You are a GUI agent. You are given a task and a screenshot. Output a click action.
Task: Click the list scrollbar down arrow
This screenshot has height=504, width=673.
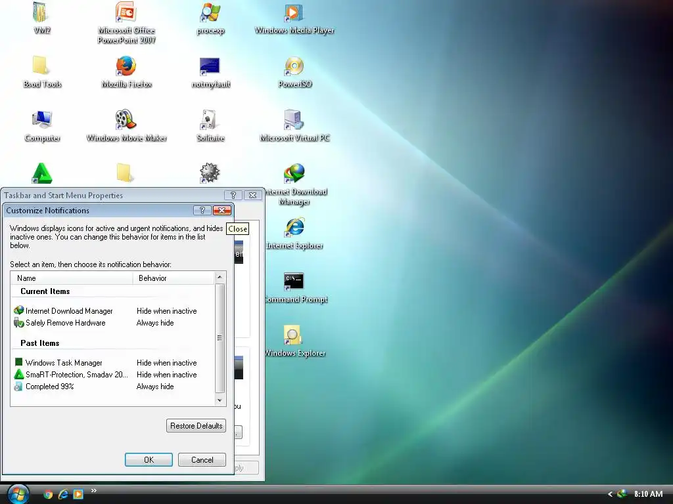point(220,401)
